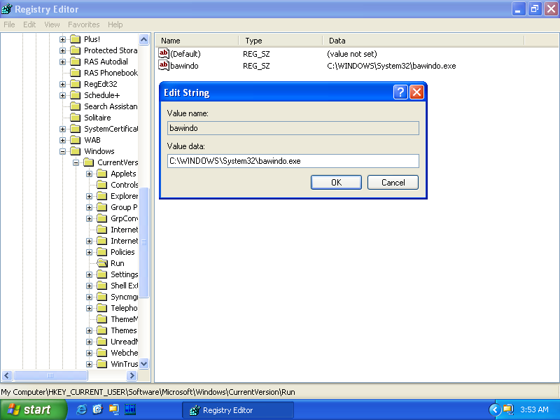This screenshot has width=560, height=420.
Task: Expand the SystemCertificates key
Action: (x=62, y=129)
